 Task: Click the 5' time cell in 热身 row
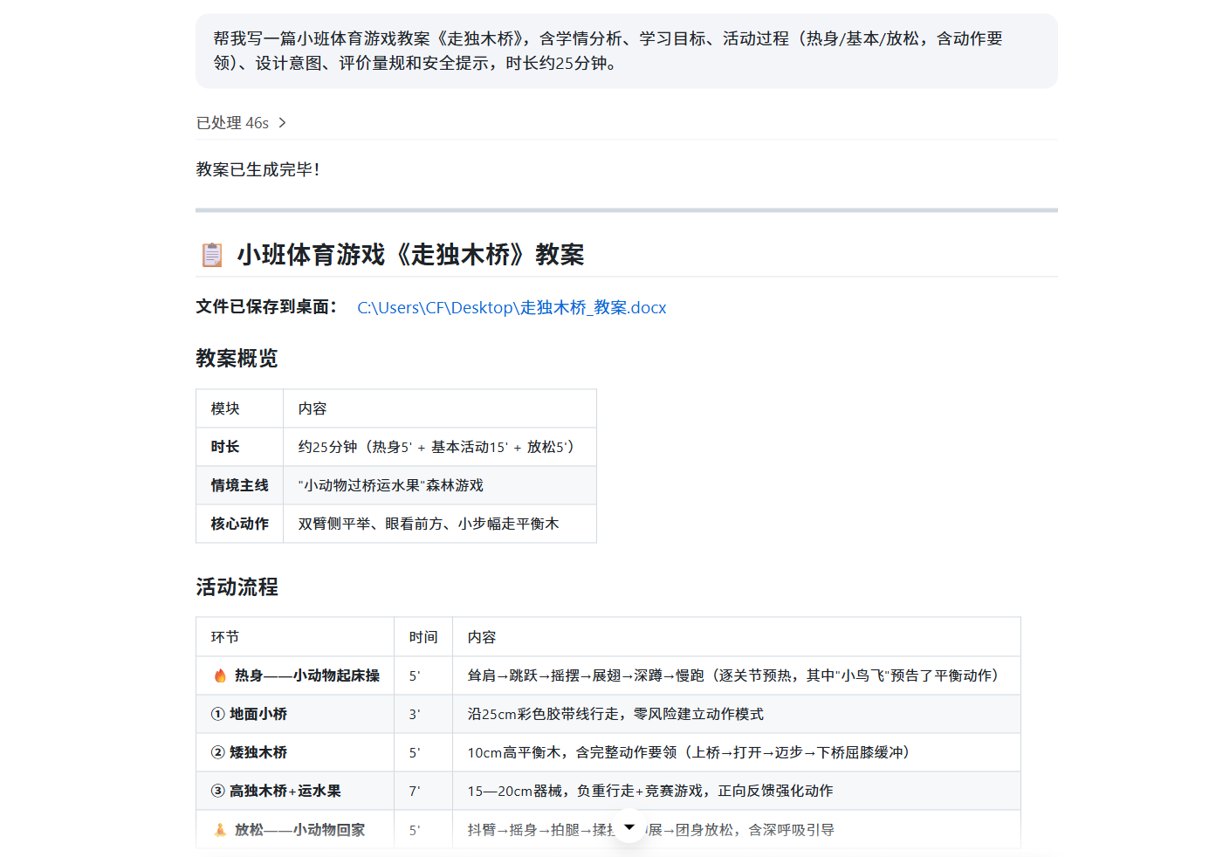[x=423, y=675]
